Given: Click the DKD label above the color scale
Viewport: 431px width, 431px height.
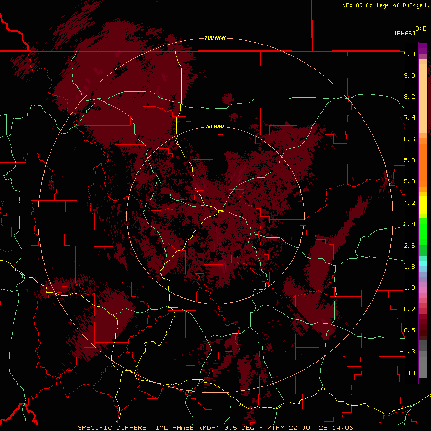Looking at the screenshot, I should 421,29.
